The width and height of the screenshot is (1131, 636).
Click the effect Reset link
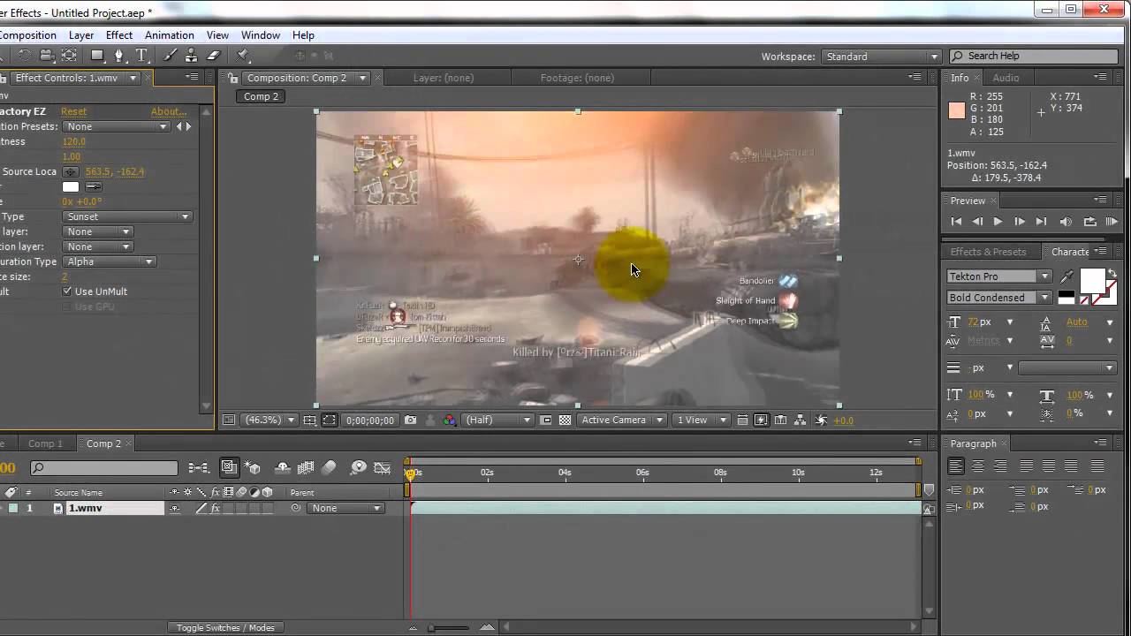point(73,111)
